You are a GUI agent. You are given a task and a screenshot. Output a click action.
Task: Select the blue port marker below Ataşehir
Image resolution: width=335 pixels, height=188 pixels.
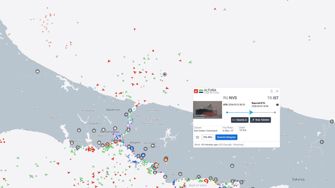[132, 148]
